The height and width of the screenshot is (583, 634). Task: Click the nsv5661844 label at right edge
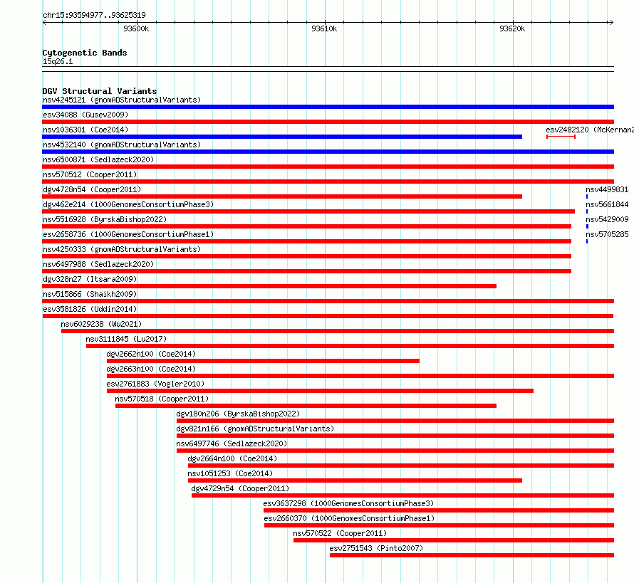pyautogui.click(x=607, y=204)
